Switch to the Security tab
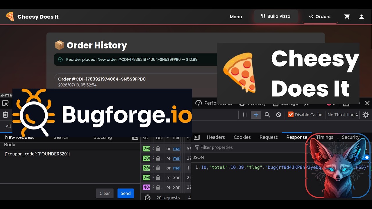Image resolution: width=372 pixels, height=209 pixels. coord(351,137)
